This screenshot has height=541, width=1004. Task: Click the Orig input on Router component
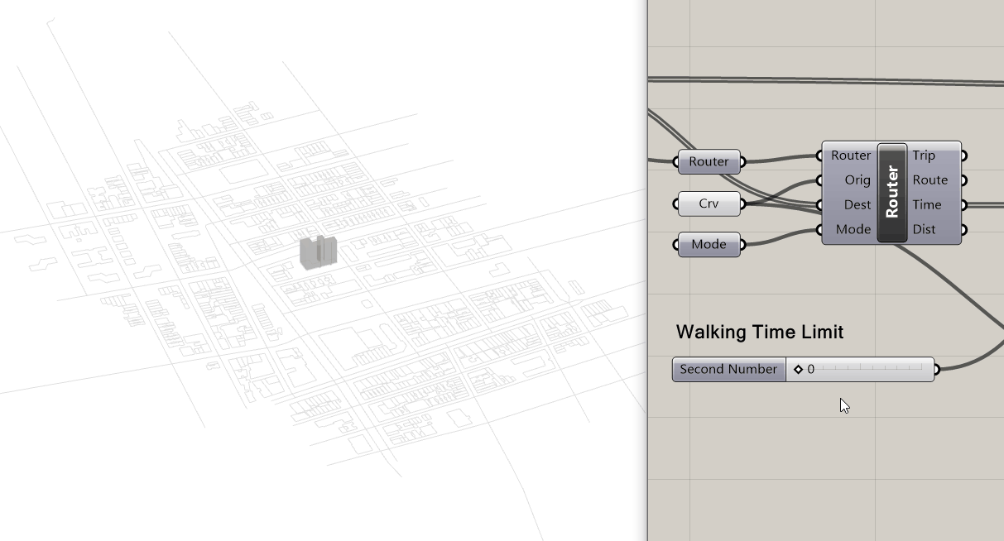(x=857, y=180)
